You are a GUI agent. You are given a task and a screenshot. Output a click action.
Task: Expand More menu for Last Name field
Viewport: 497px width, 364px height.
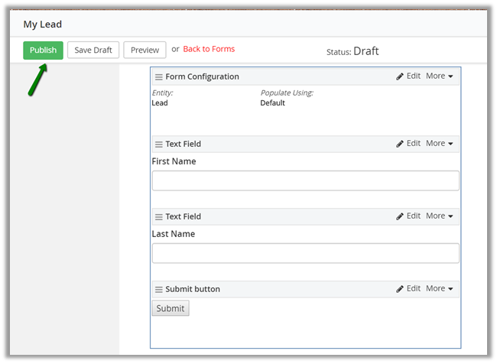point(440,216)
